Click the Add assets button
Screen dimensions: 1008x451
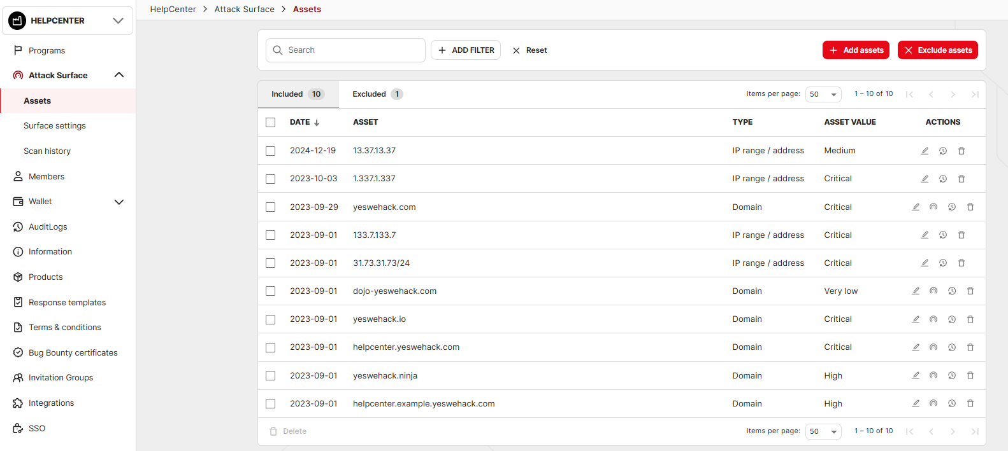[856, 50]
